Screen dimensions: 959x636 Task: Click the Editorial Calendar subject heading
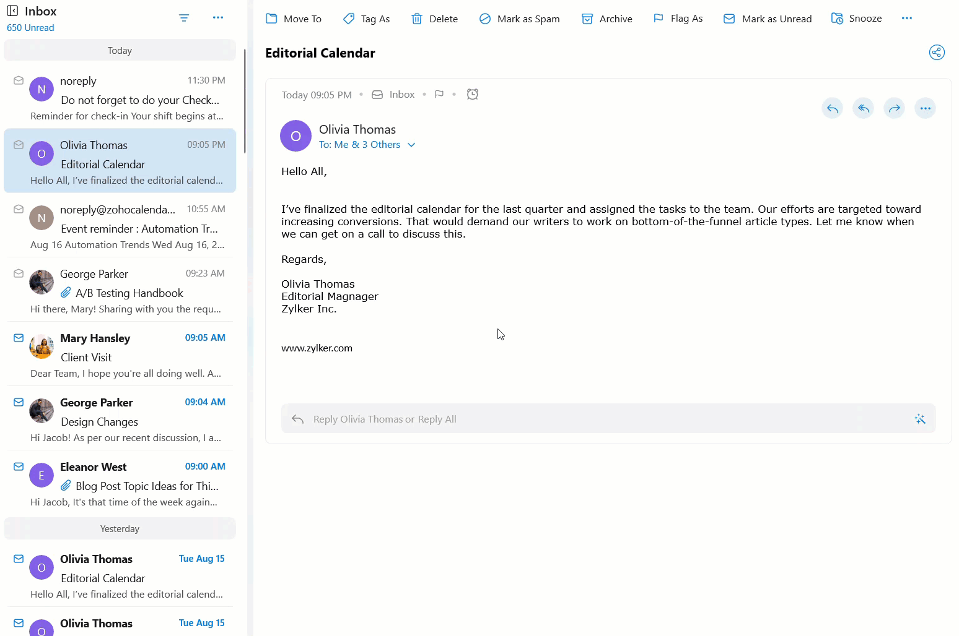pos(320,53)
